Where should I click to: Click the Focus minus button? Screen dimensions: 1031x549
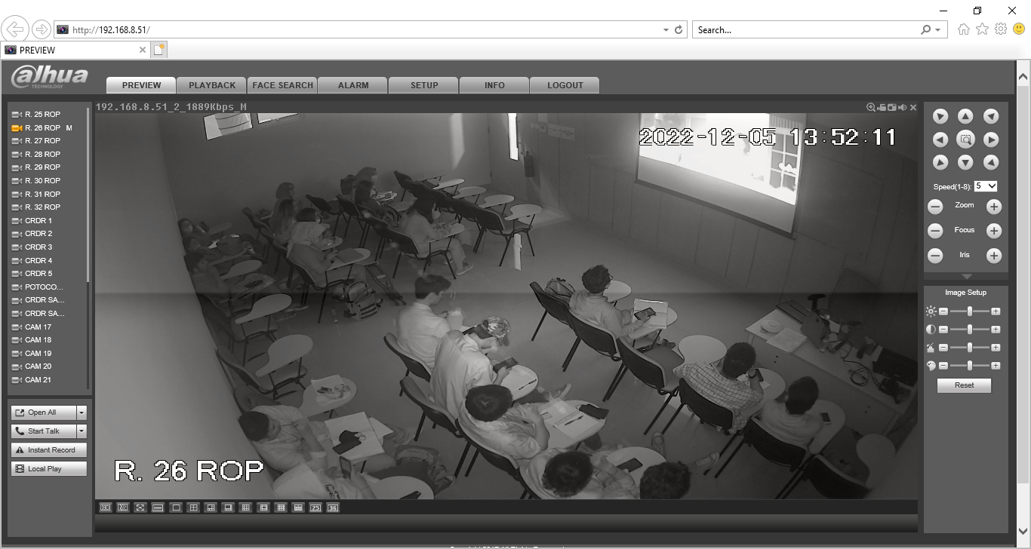[935, 232]
